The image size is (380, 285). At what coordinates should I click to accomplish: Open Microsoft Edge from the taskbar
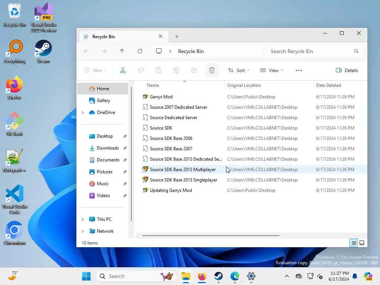(235, 276)
